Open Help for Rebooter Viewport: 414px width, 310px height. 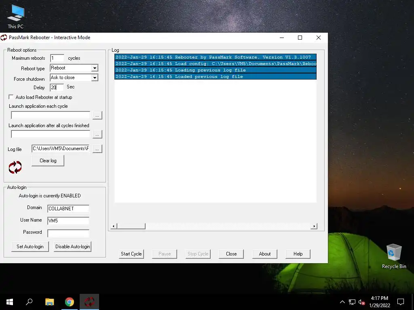[298, 254]
